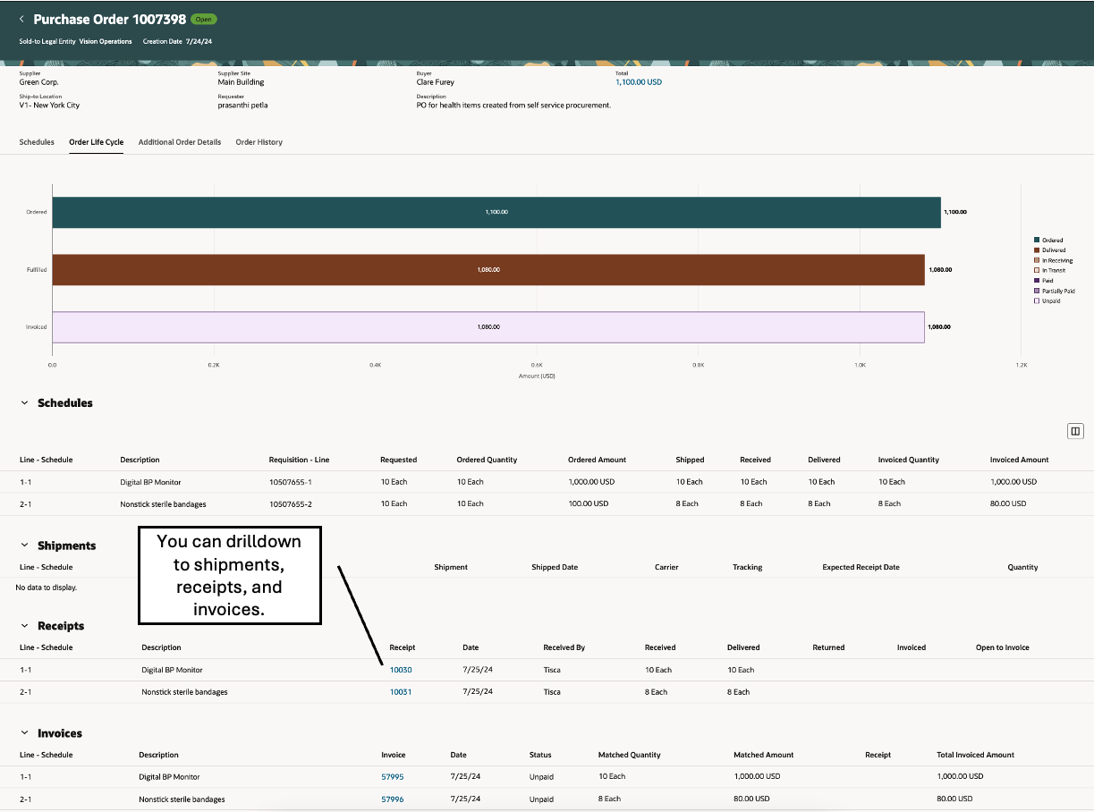
Task: Click the Fulfilled bar in the chart
Action: tap(488, 269)
